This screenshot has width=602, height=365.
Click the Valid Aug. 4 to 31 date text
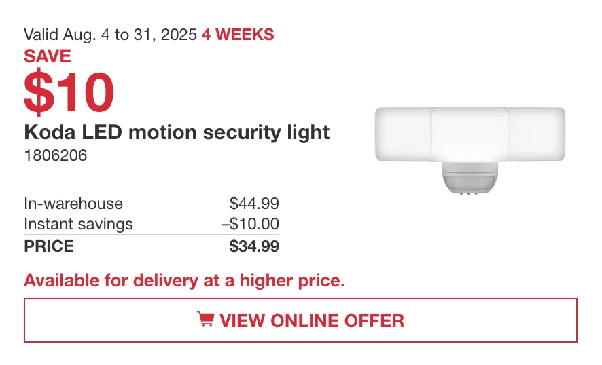[110, 35]
